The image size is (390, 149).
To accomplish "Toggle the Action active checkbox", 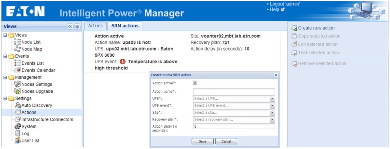I will (195, 83).
